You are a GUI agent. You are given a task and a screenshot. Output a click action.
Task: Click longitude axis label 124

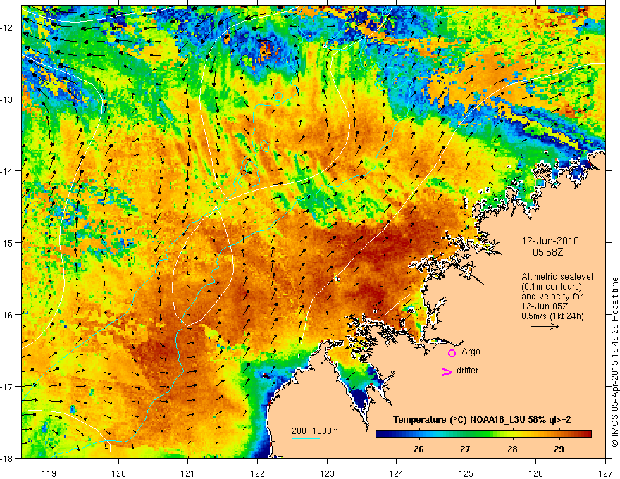click(x=397, y=473)
